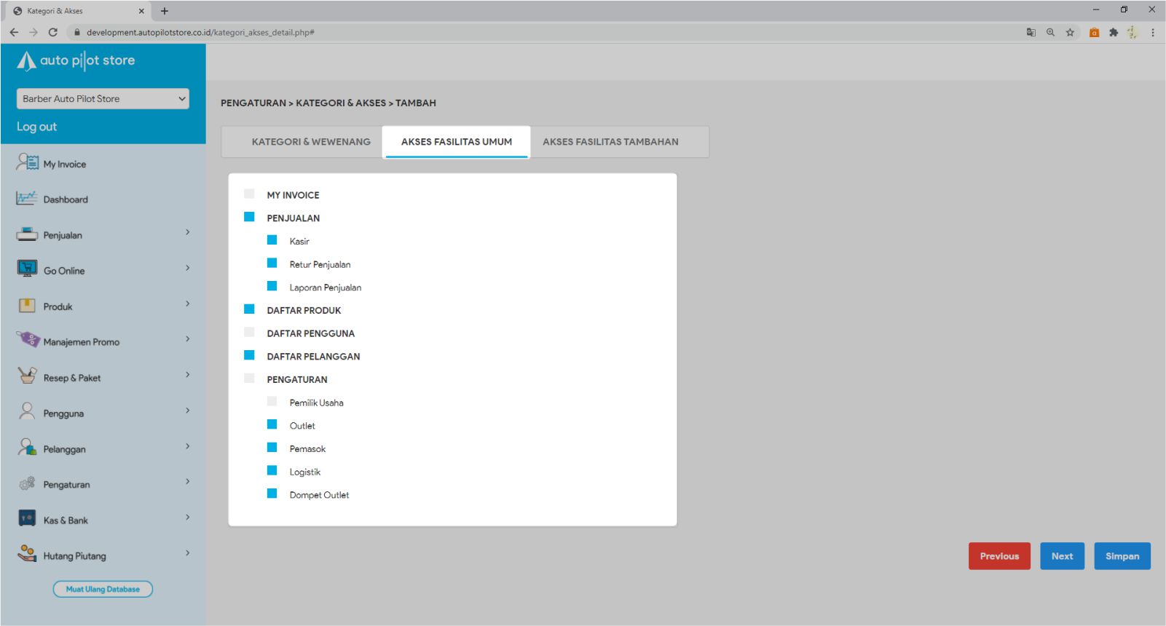1166x626 pixels.
Task: Click the red Previous button
Action: click(998, 556)
